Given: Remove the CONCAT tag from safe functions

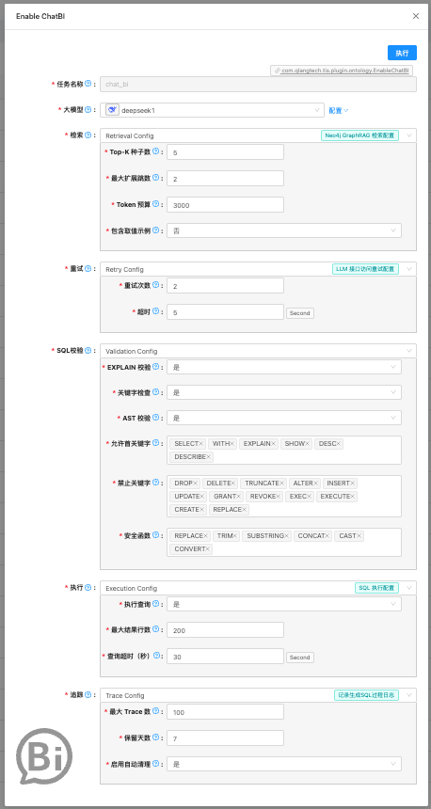Looking at the screenshot, I should pyautogui.click(x=327, y=536).
